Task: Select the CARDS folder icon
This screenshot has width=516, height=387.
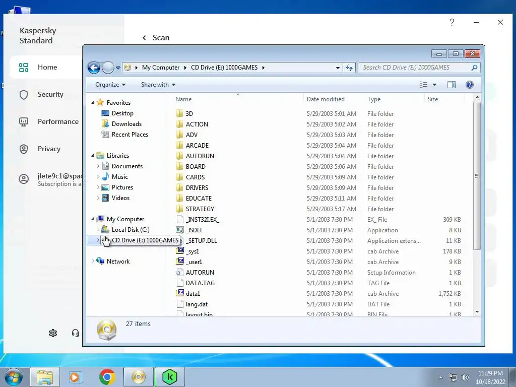Action: (179, 177)
